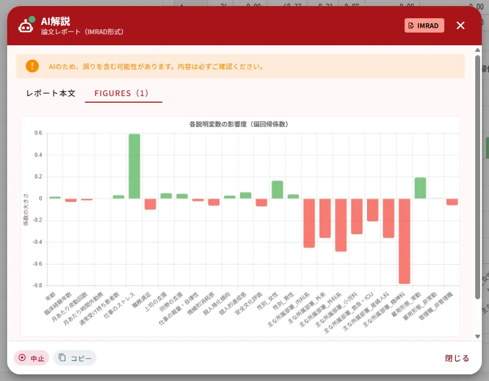This screenshot has width=489, height=381.
Task: Click the red 職務満足 bar
Action: pyautogui.click(x=150, y=204)
